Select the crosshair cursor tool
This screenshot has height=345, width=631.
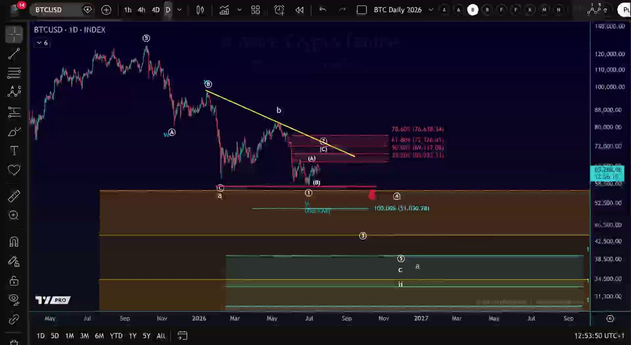(14, 34)
